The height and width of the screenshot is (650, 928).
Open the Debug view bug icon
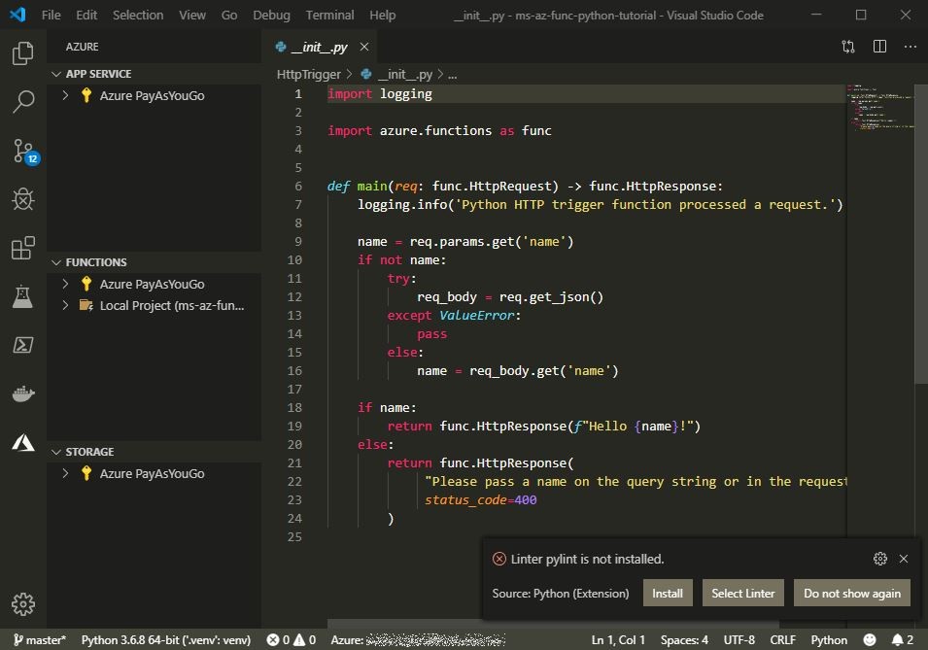23,199
